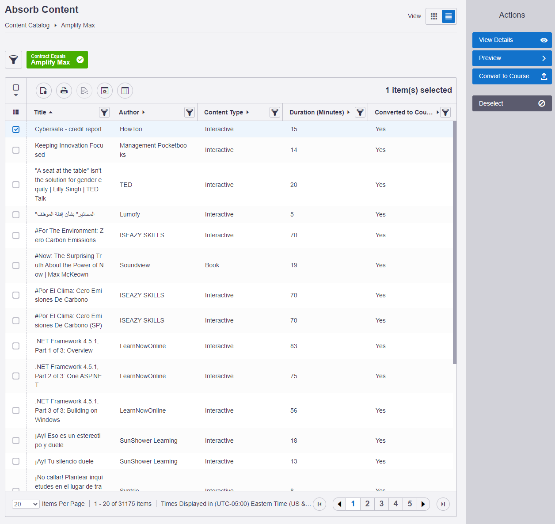This screenshot has width=555, height=524.
Task: Select page 1 in pagination
Action: [353, 504]
